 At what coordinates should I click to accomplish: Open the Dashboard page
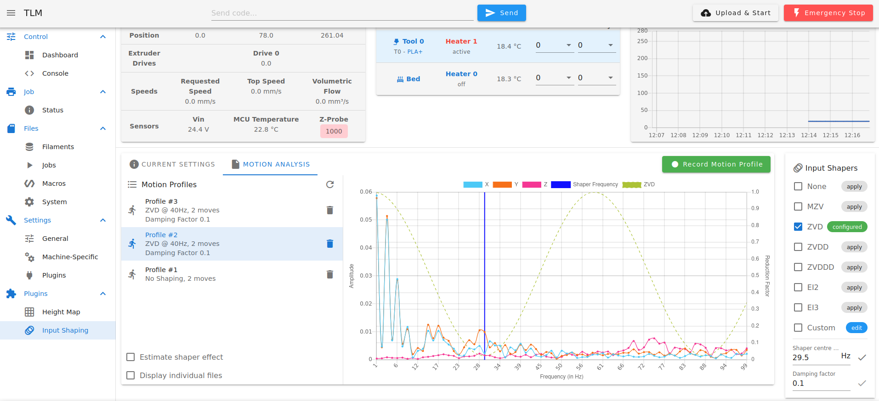pyautogui.click(x=57, y=55)
